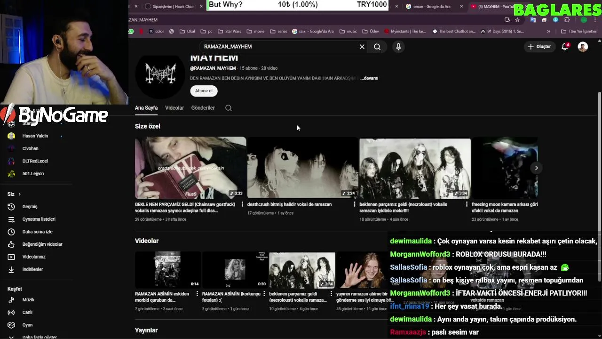Open the series bookmarks folder
602x339 pixels.
click(278, 32)
